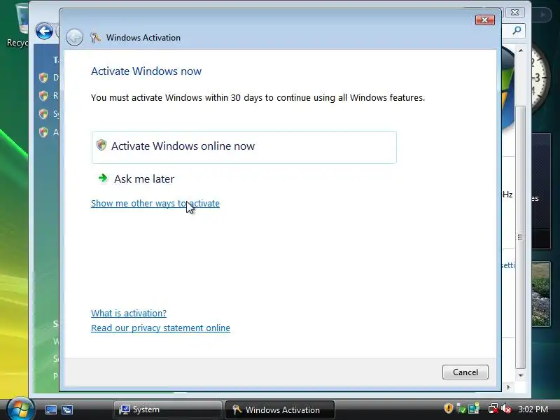Click System window scrollbar down arrow

pos(521,375)
